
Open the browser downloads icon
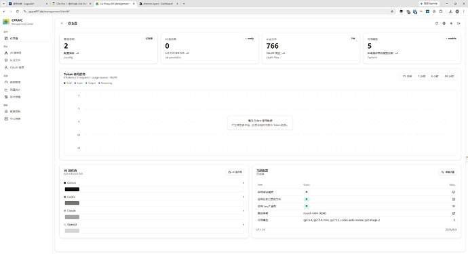click(x=450, y=12)
